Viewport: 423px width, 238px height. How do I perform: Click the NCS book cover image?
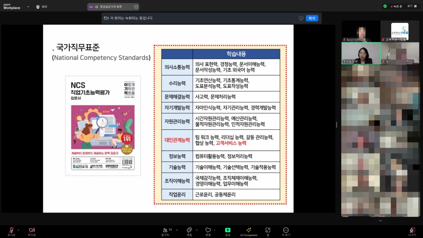[103, 126]
